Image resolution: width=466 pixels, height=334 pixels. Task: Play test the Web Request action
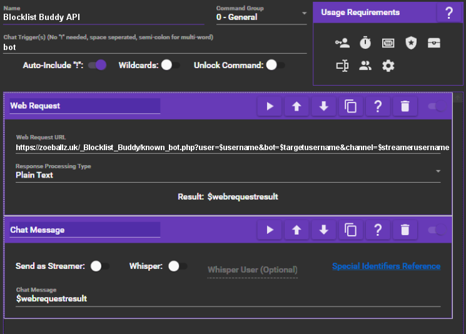pos(270,106)
